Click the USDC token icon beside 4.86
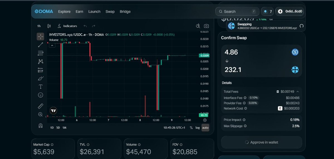 (x=295, y=52)
